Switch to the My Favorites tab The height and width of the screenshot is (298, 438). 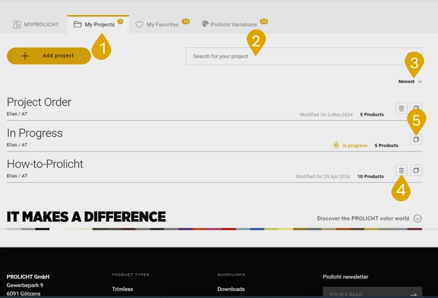click(162, 25)
